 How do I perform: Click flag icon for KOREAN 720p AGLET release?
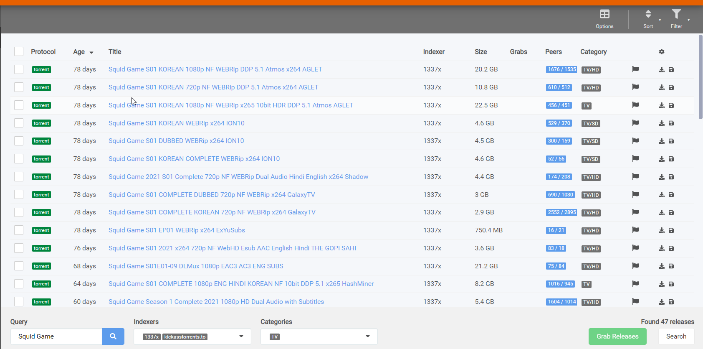[635, 87]
